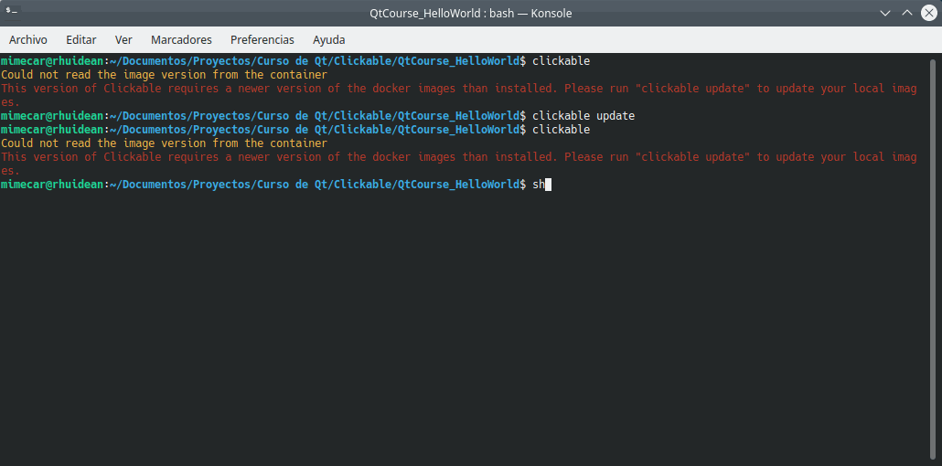Click the 'clickable update' command text
The height and width of the screenshot is (466, 942).
(x=583, y=116)
